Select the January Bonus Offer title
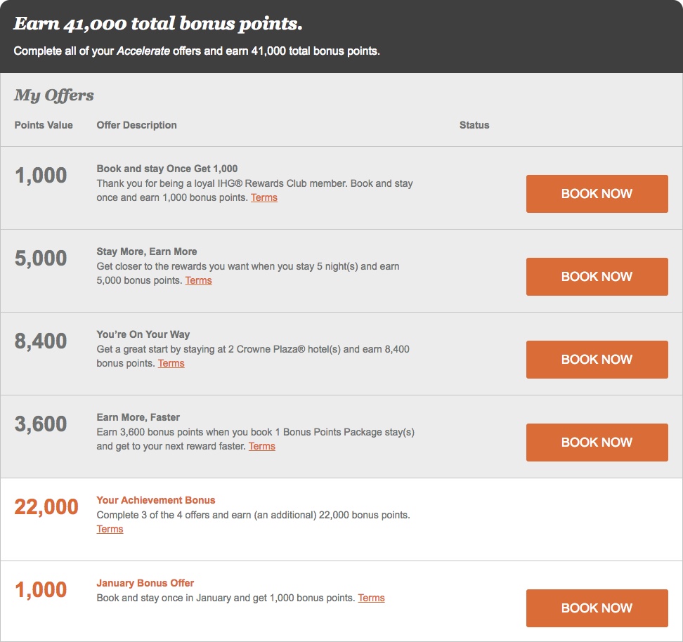This screenshot has height=642, width=683. tap(145, 583)
